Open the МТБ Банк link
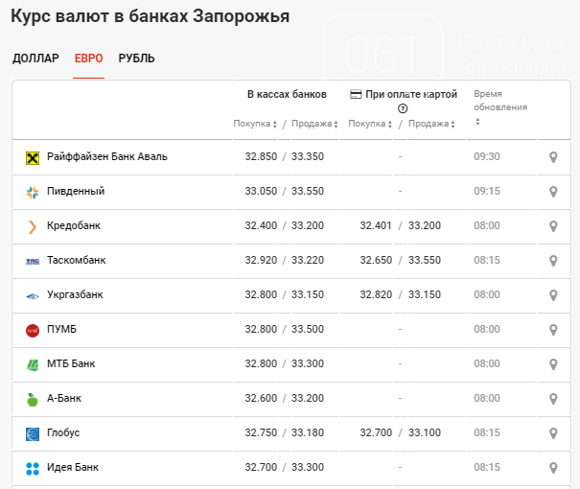The image size is (580, 489). click(71, 364)
